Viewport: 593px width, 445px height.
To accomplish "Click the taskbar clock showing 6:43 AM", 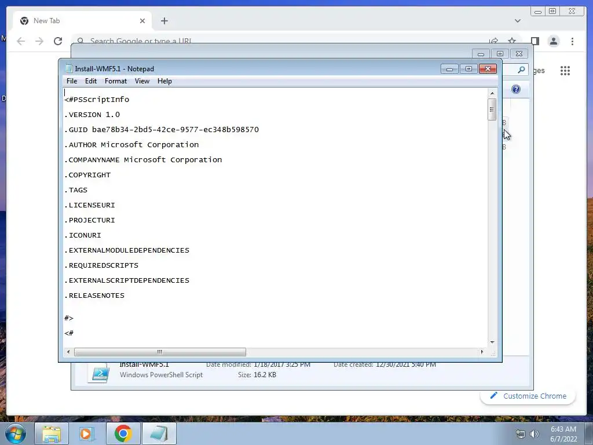I will [x=563, y=434].
